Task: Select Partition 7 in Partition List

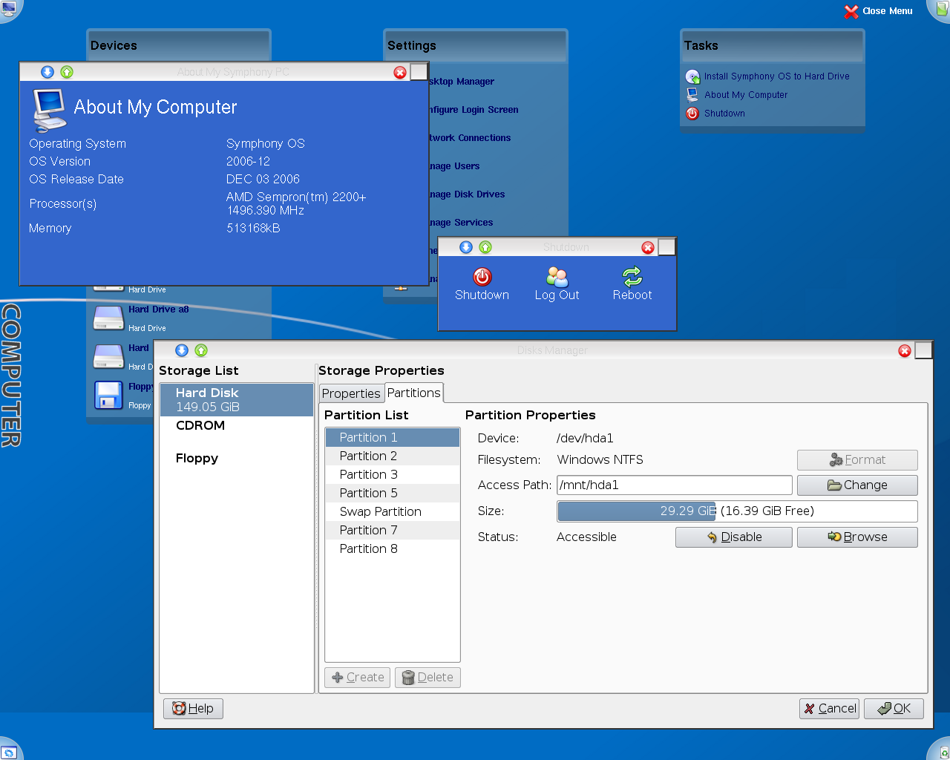Action: tap(393, 530)
